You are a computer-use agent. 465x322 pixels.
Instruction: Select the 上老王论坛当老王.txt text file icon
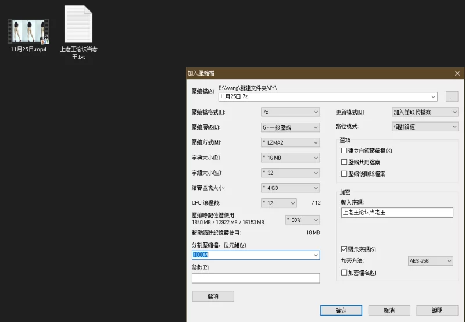tap(78, 25)
